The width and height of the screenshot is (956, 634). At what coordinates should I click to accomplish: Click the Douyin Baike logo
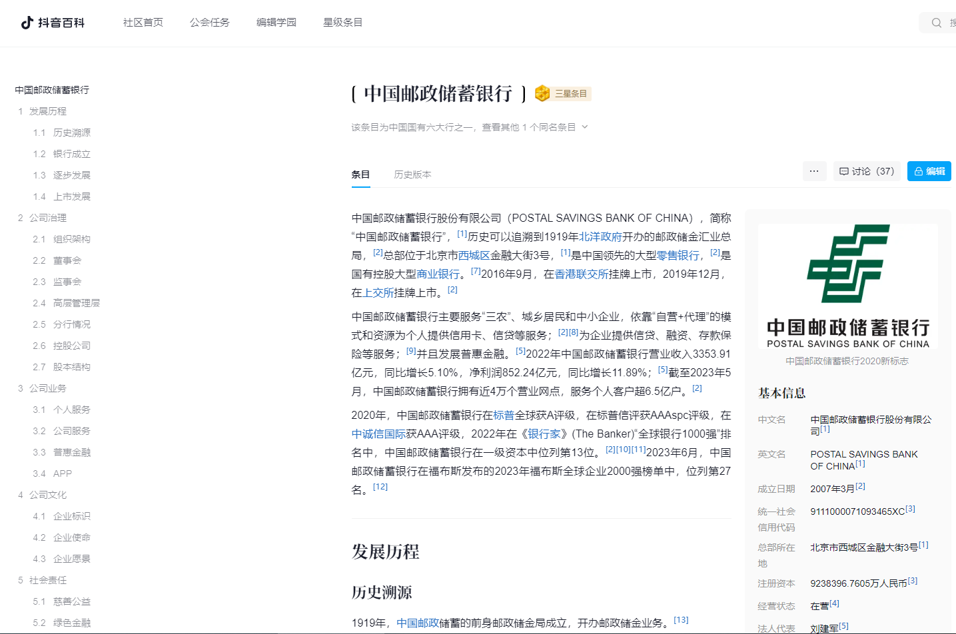pyautogui.click(x=53, y=23)
